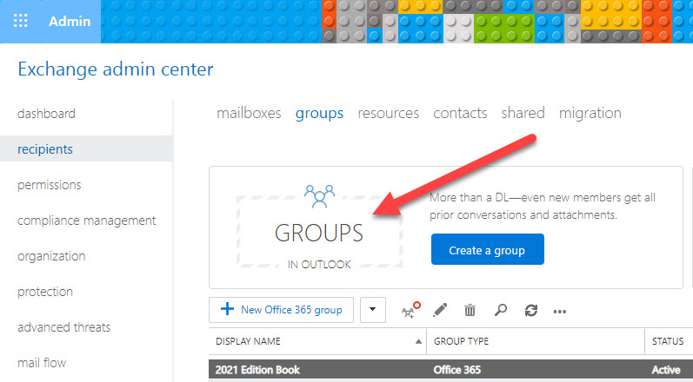Click the Groups in Outlook people icon
The height and width of the screenshot is (382, 693).
(x=319, y=196)
